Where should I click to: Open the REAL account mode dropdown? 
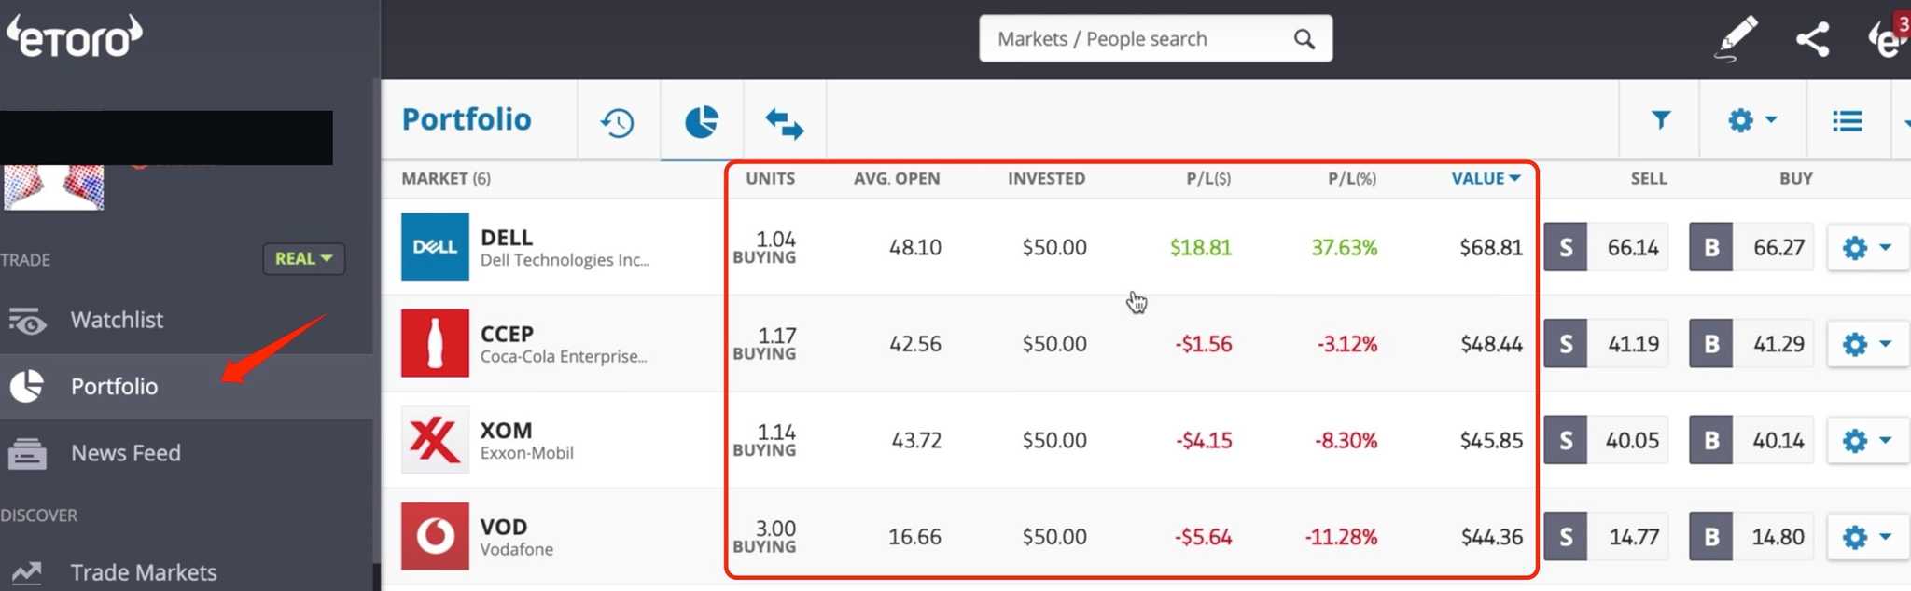303,258
